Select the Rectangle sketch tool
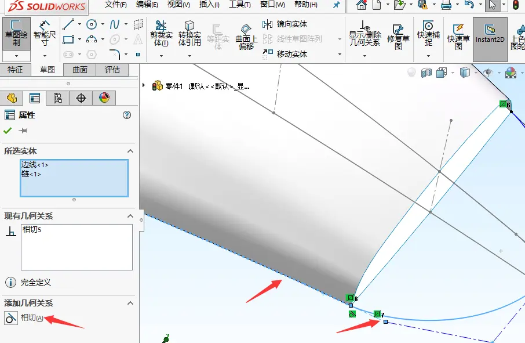525x343 pixels. click(x=68, y=39)
